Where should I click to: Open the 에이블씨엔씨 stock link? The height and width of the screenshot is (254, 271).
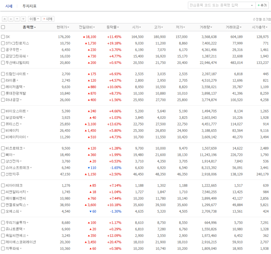point(16,198)
